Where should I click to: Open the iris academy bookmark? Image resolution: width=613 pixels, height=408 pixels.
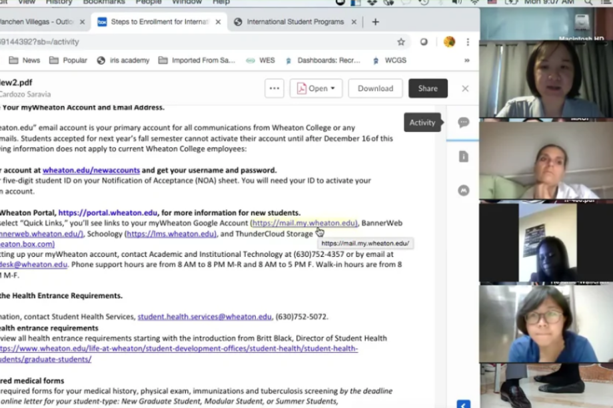[123, 61]
